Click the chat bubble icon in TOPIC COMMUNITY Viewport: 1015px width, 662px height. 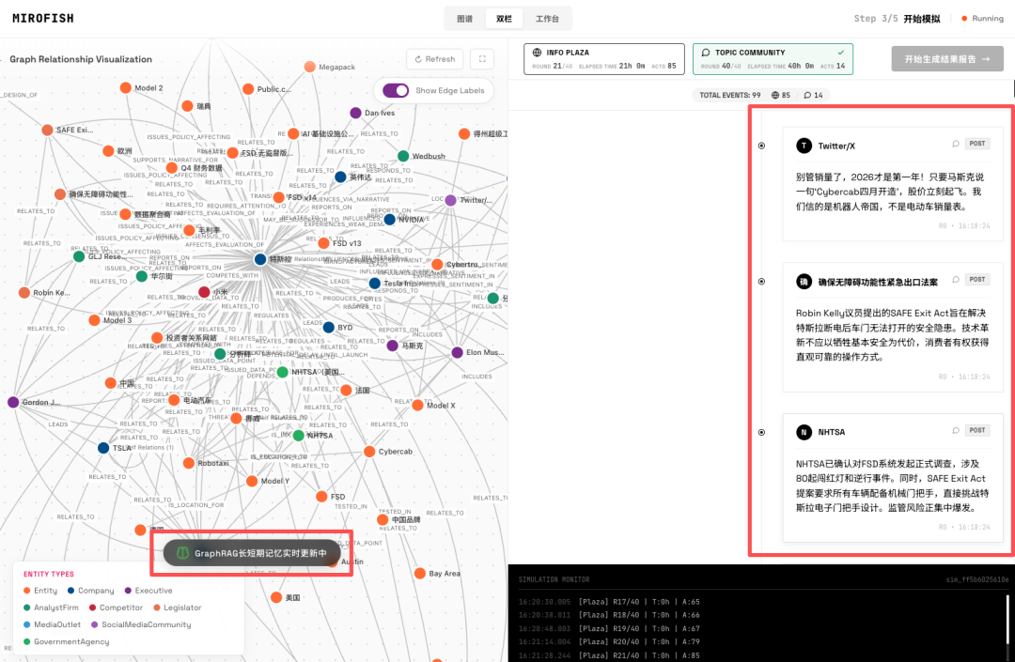point(706,53)
